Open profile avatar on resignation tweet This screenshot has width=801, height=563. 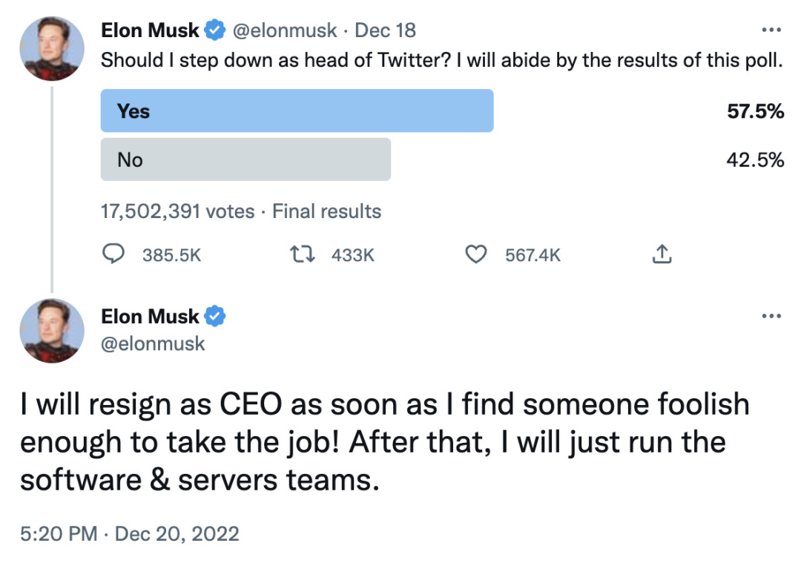[51, 330]
